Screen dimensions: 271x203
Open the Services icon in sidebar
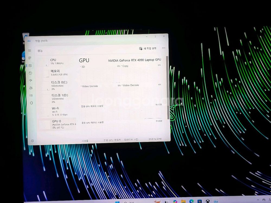point(31,103)
